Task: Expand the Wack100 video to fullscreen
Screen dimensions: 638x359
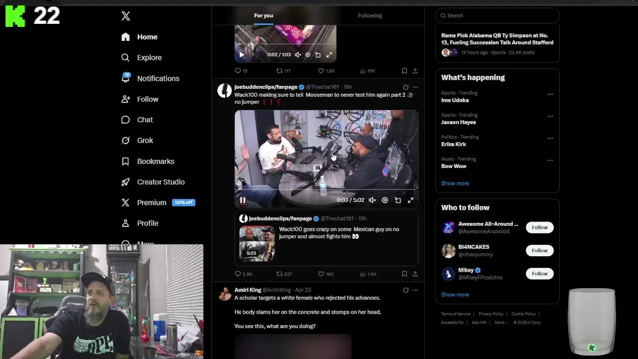Action: pyautogui.click(x=411, y=200)
